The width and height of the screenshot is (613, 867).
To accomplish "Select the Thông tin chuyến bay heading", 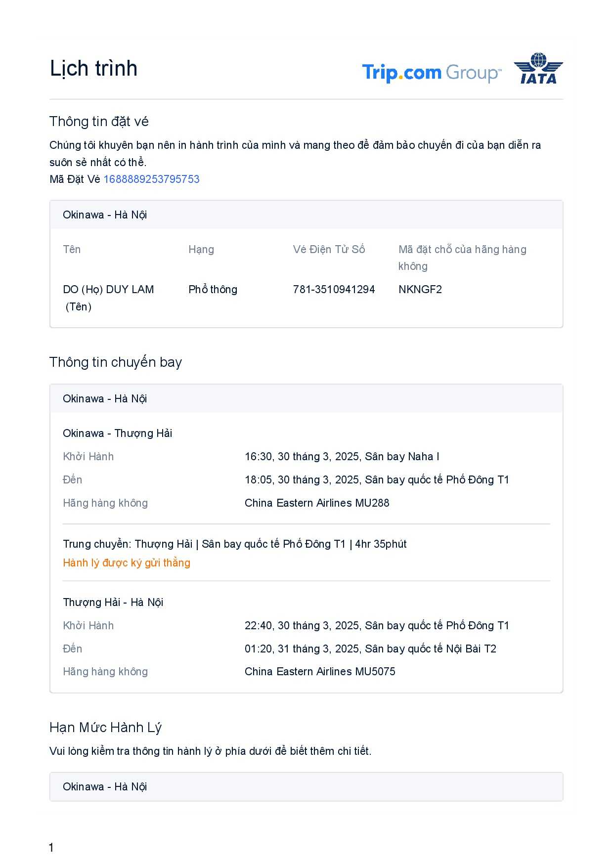I will click(x=116, y=362).
